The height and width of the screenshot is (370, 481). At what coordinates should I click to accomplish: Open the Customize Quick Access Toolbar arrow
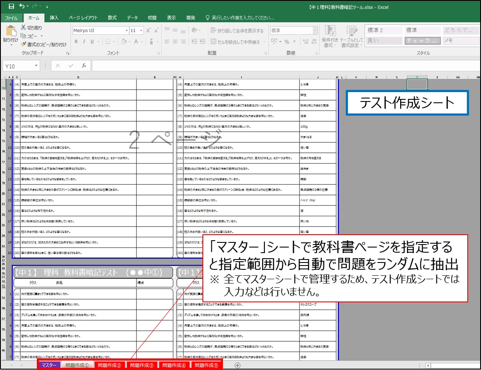tap(47, 6)
